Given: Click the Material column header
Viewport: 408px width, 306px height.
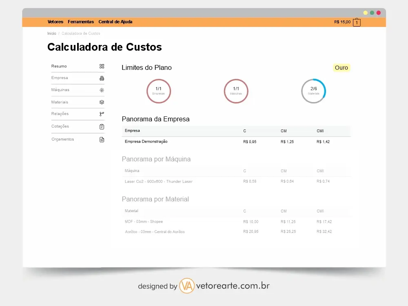Looking at the screenshot, I should click(x=131, y=211).
